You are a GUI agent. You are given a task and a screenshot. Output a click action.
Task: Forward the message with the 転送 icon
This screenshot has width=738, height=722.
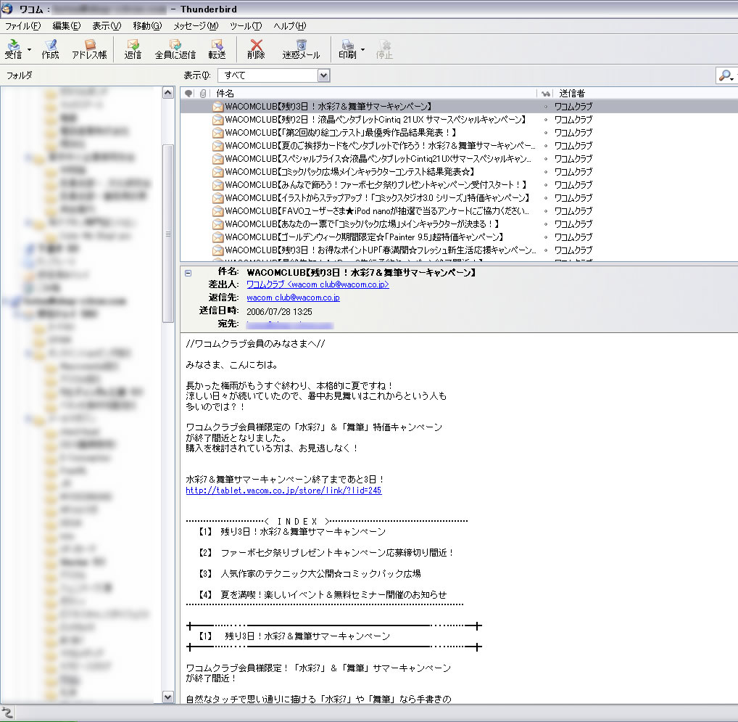[x=217, y=49]
